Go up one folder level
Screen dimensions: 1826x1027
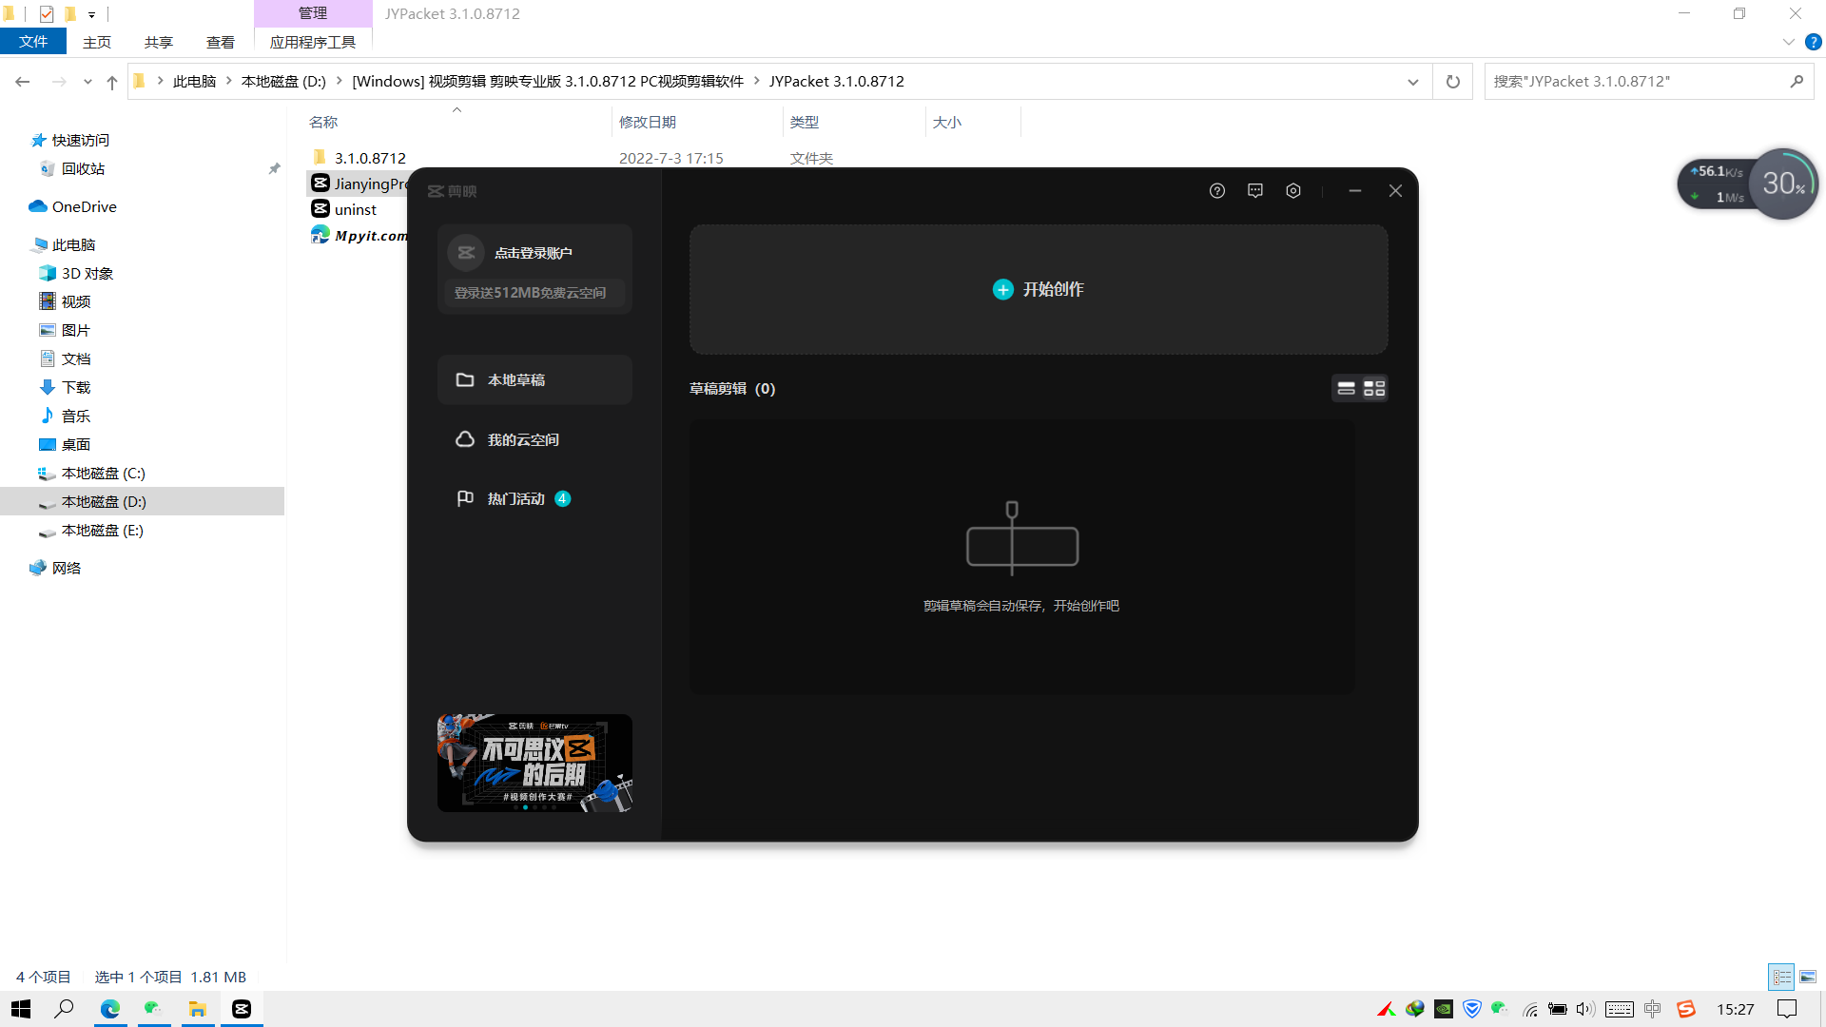[x=112, y=82]
